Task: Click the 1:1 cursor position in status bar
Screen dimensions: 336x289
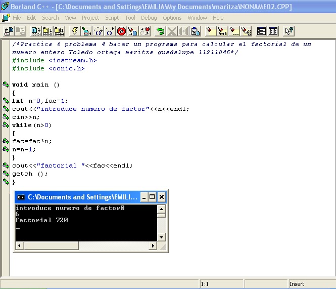Action: pyautogui.click(x=205, y=284)
